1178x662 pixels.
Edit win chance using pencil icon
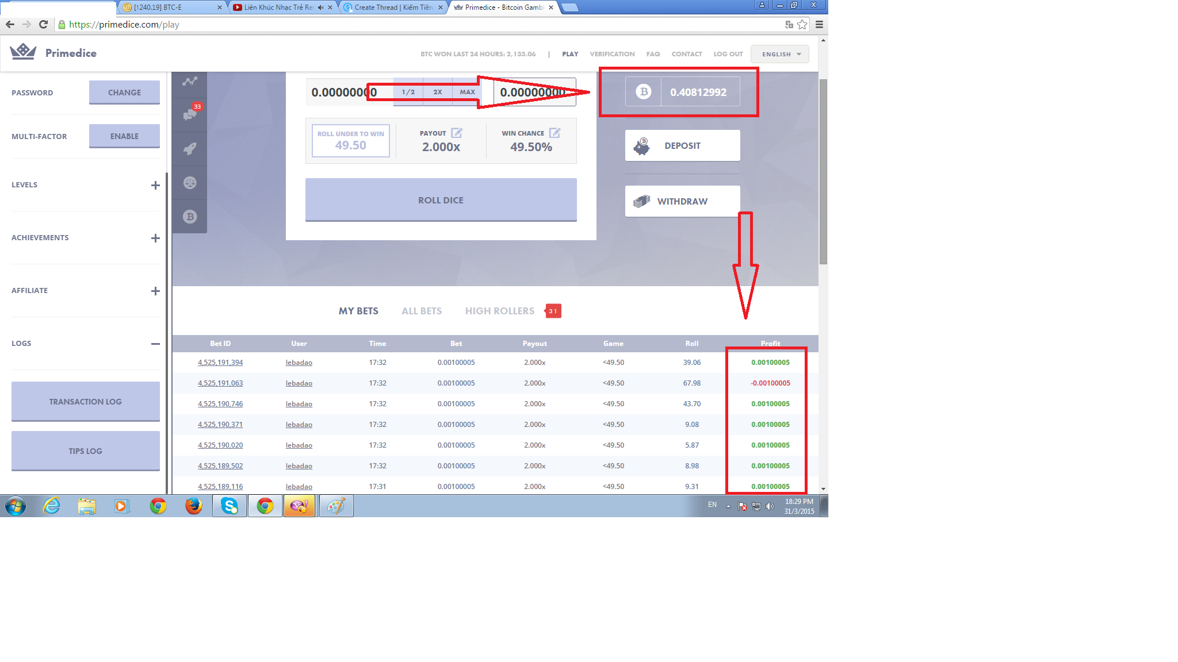[554, 133]
